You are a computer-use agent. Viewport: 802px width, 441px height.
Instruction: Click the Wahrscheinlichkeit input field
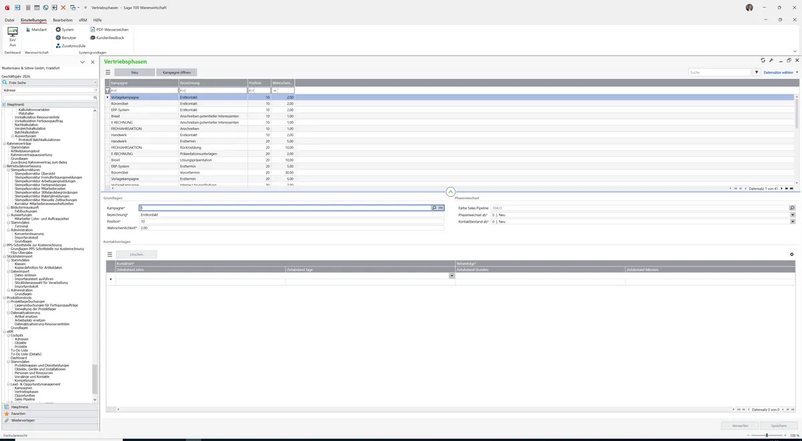[291, 228]
